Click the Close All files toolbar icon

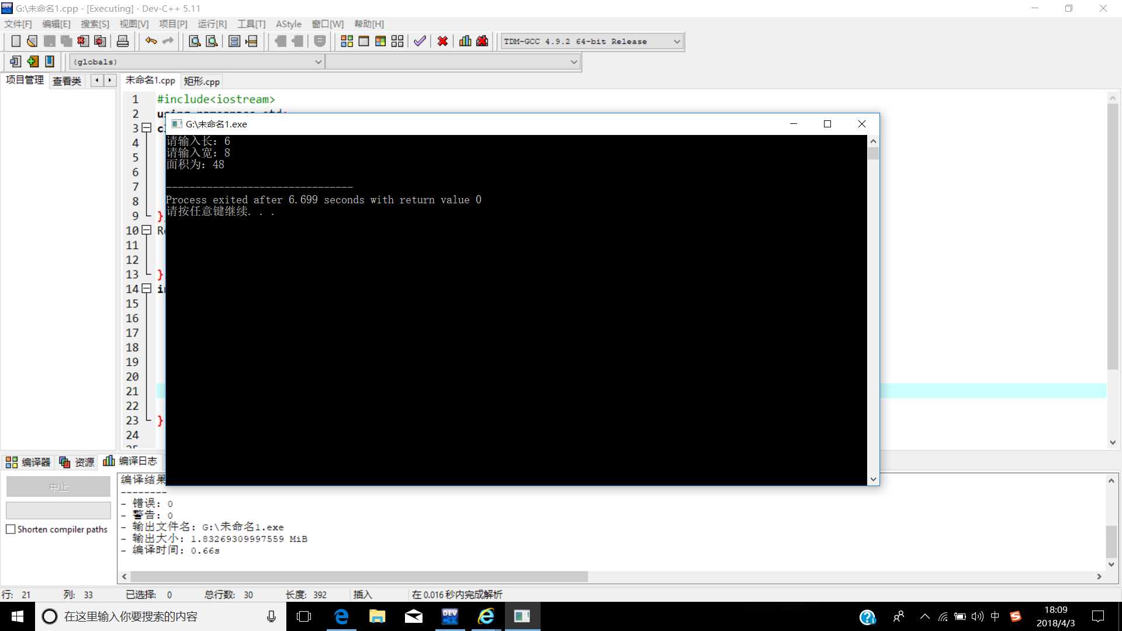(101, 41)
